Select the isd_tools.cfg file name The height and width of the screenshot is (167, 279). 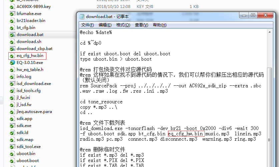tap(28, 91)
